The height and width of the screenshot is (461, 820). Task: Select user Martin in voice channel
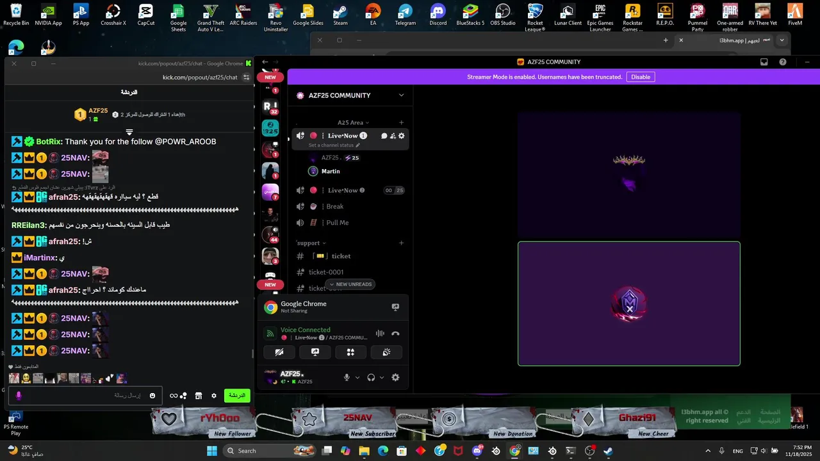click(331, 171)
